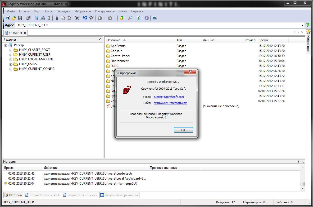Open settings via the gear icon
The image size is (313, 207).
click(147, 18)
